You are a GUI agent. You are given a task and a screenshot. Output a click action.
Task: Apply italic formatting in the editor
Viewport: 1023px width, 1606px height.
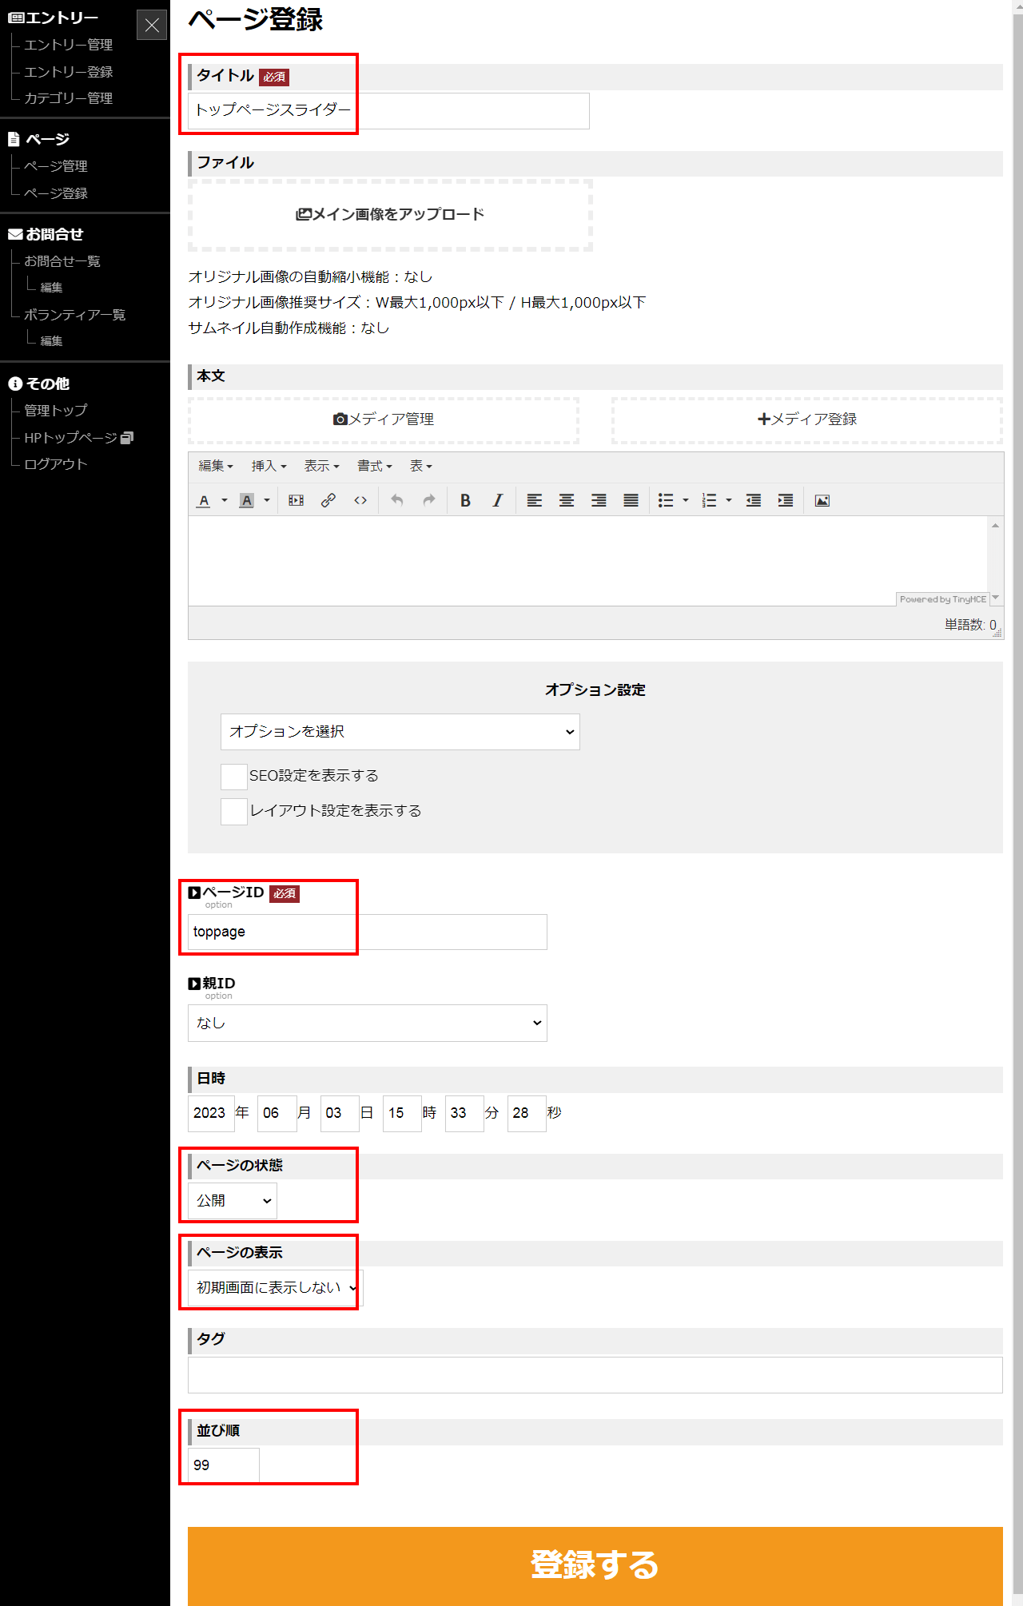[497, 500]
